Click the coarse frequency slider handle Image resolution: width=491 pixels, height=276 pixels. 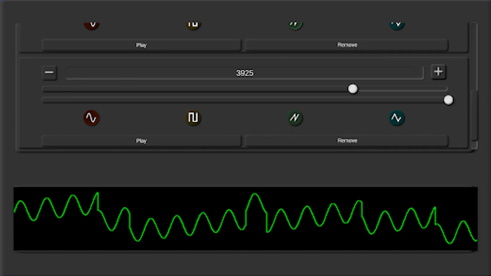point(353,89)
